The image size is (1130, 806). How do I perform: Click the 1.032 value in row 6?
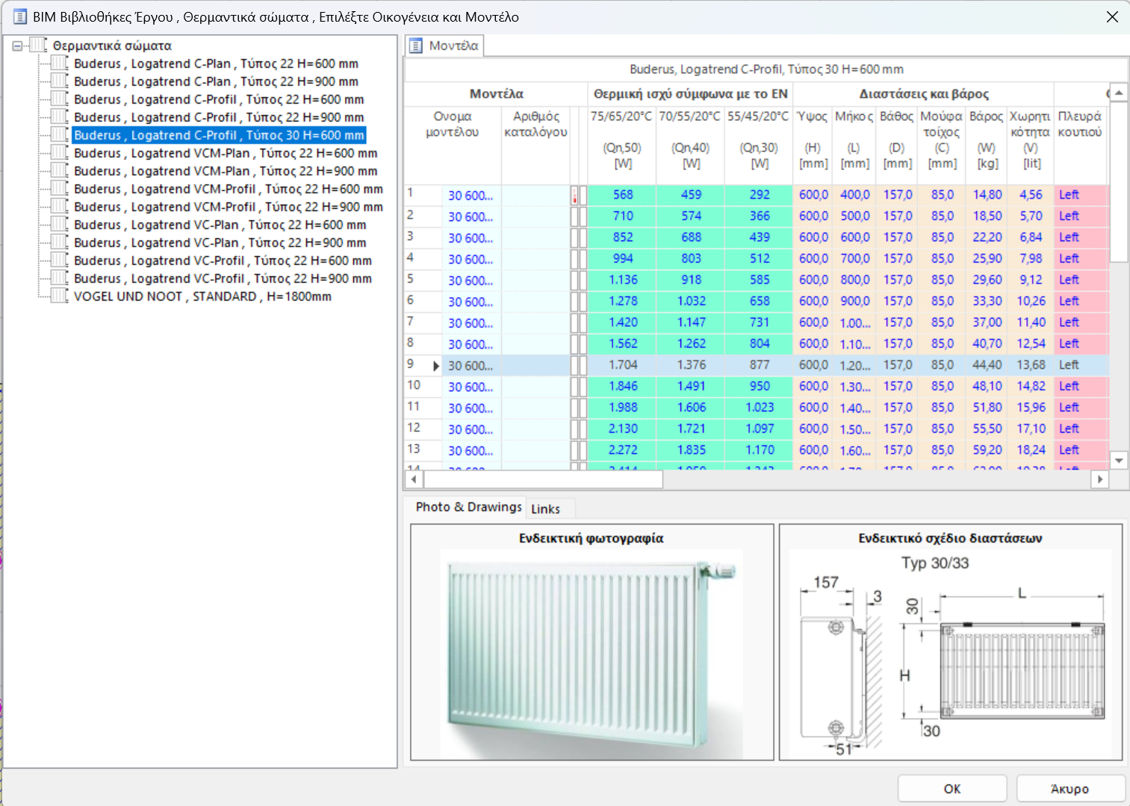(x=691, y=302)
